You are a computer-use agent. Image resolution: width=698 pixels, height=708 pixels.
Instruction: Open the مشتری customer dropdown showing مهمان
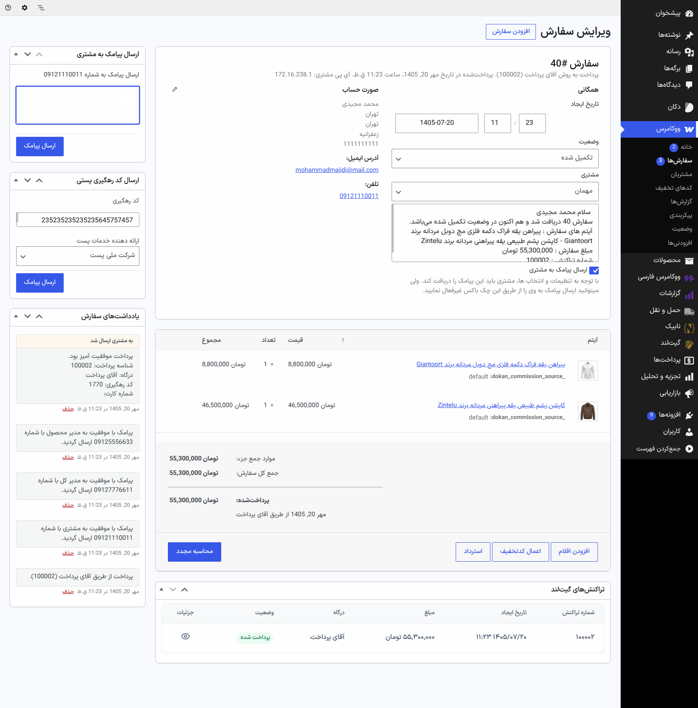click(495, 191)
